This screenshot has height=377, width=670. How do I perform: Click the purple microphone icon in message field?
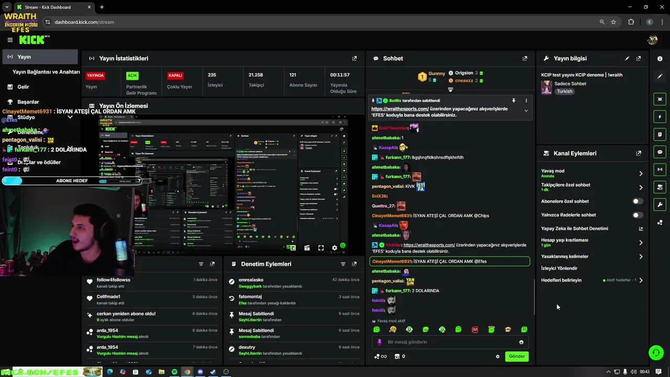point(379,342)
